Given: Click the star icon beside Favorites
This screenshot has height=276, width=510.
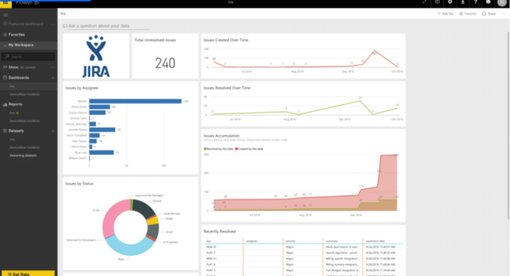Looking at the screenshot, I should click(x=5, y=34).
